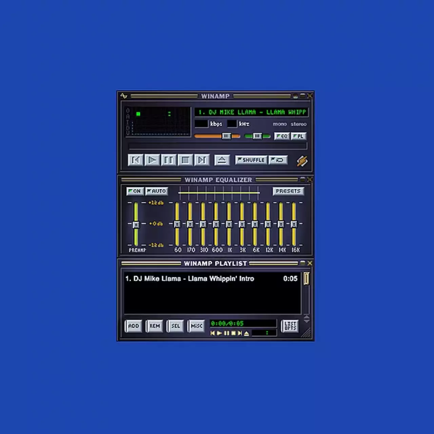Click the -12db label in equalizer

(156, 245)
